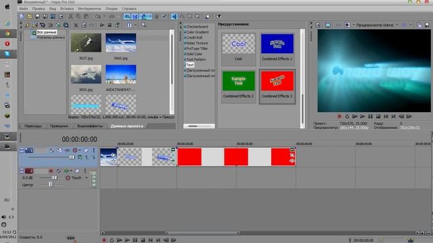Image resolution: width=433 pixels, height=243 pixels.
Task: Open the Undo history dropdown arrow
Action: [105, 16]
